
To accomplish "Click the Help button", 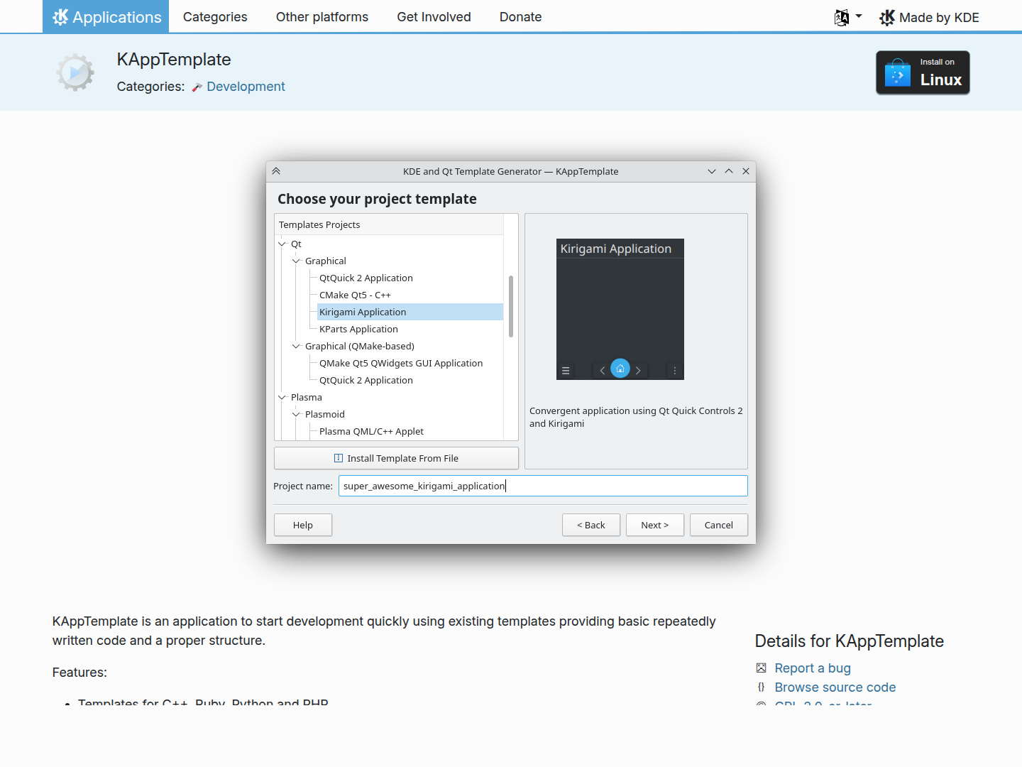I will (303, 525).
